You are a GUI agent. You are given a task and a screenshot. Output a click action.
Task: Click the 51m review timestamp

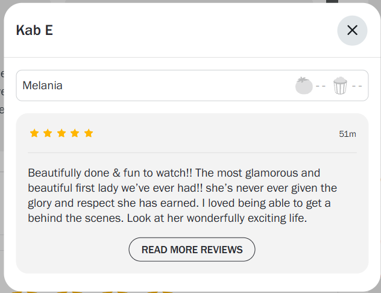coord(347,134)
